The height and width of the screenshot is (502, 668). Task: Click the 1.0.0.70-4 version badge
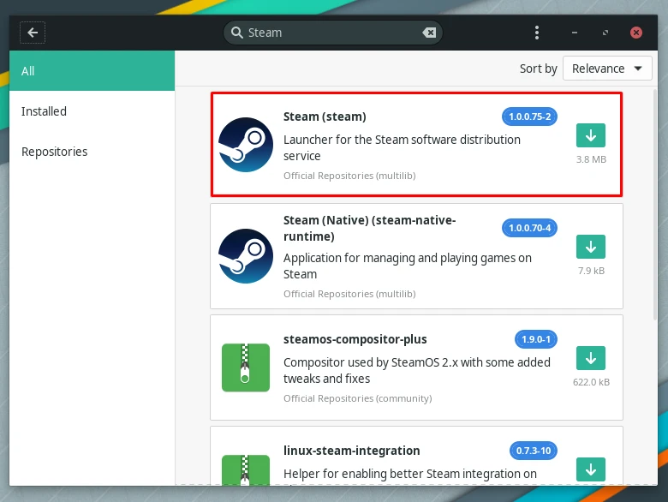click(529, 228)
